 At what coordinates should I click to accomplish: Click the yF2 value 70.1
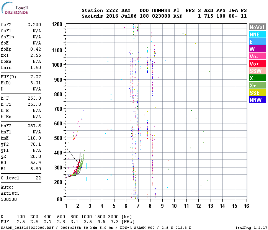tap(36, 144)
